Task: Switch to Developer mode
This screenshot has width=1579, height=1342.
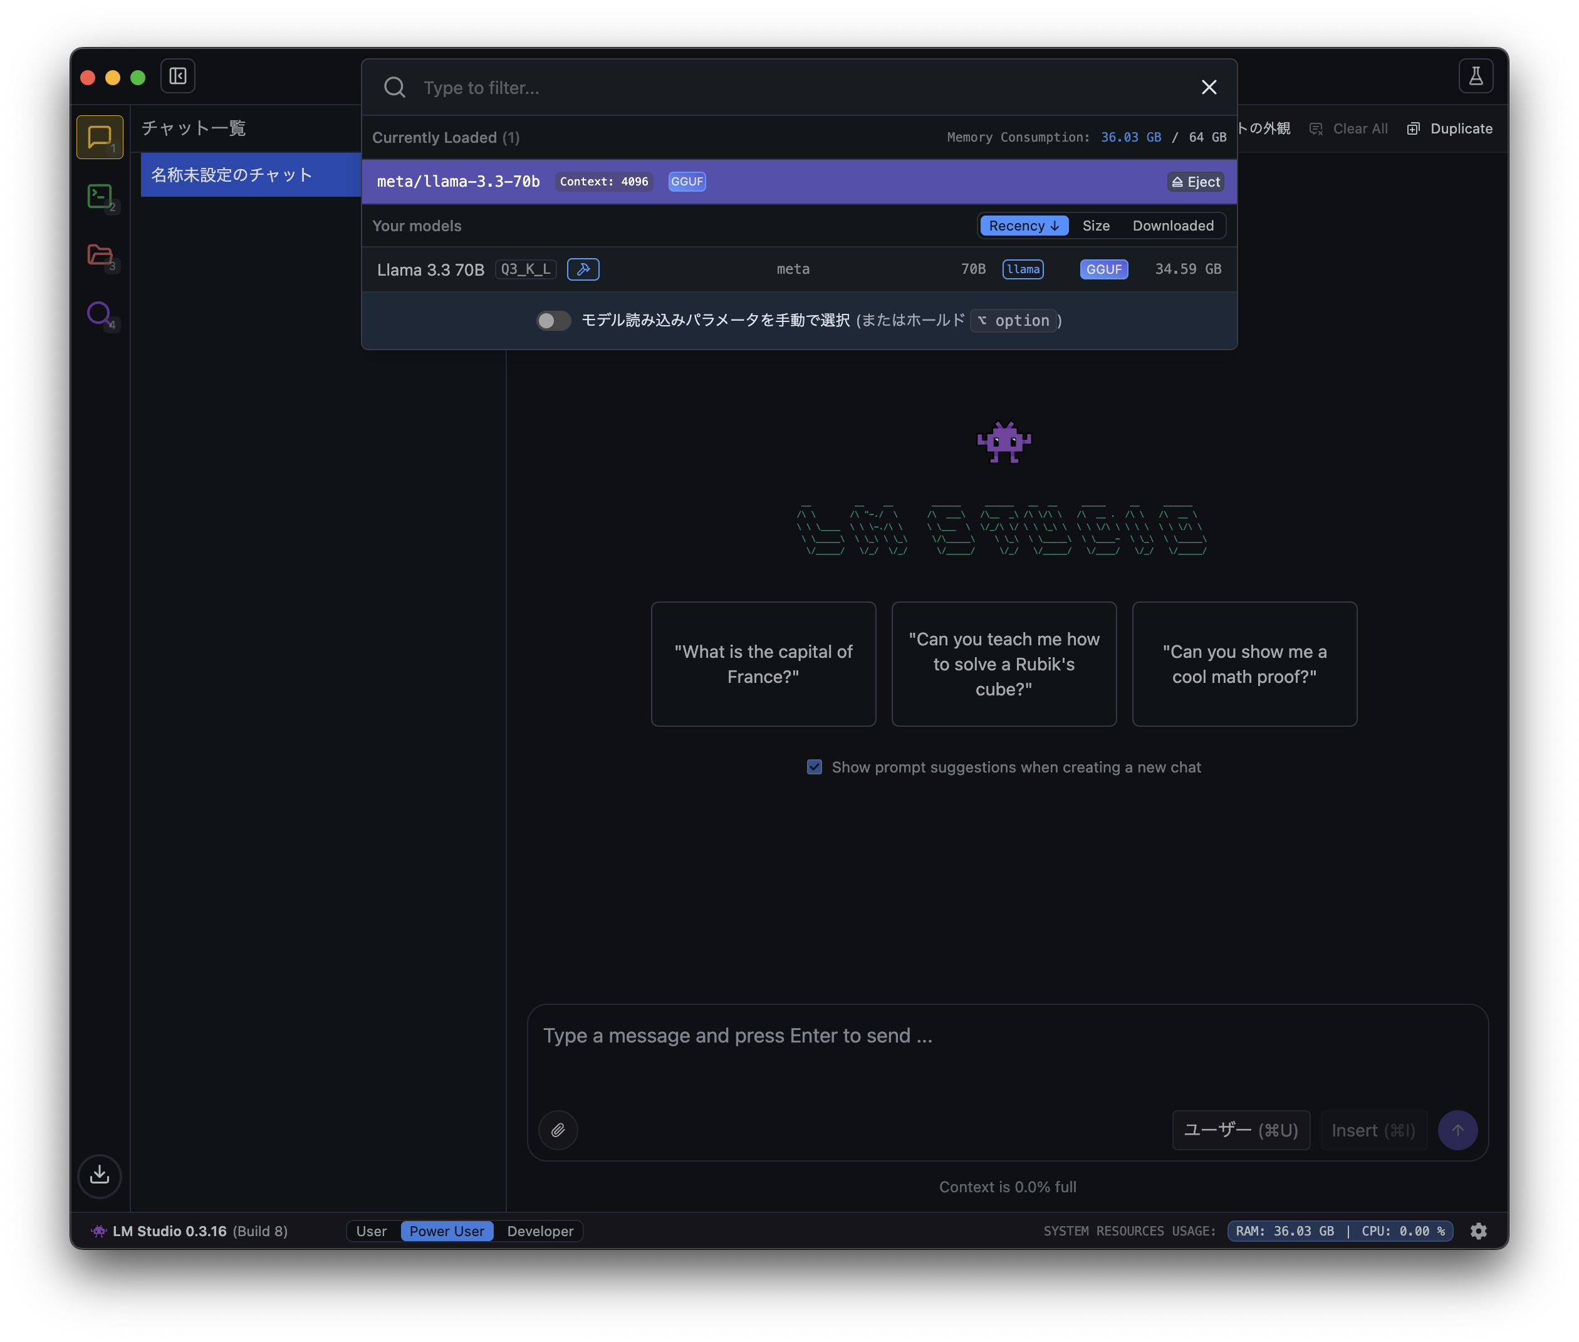Action: (539, 1231)
